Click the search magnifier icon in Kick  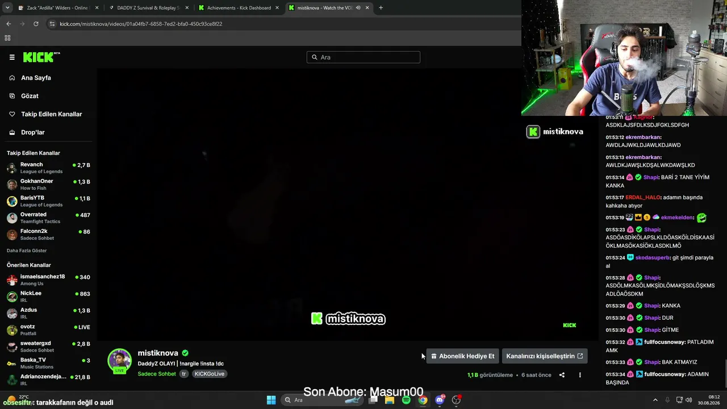(314, 57)
